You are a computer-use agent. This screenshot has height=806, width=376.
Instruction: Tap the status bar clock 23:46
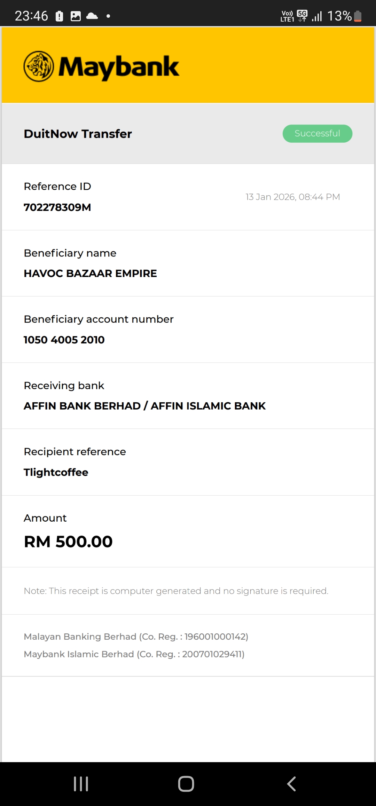point(31,16)
